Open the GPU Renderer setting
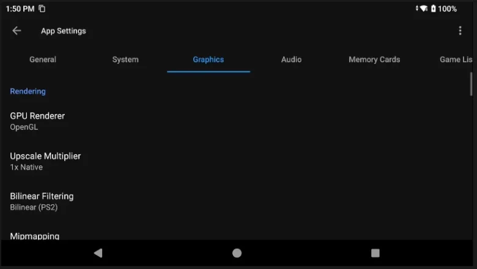This screenshot has width=477, height=269. pyautogui.click(x=37, y=121)
